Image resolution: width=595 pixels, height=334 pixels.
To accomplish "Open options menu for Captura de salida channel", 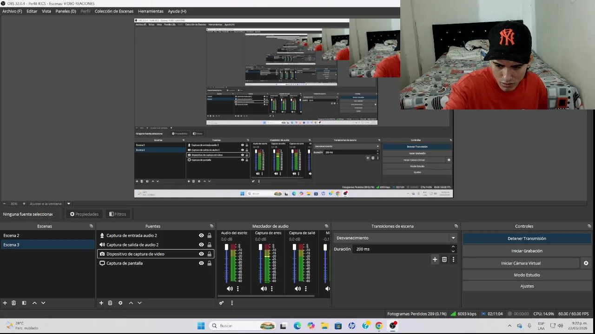I will 306,289.
